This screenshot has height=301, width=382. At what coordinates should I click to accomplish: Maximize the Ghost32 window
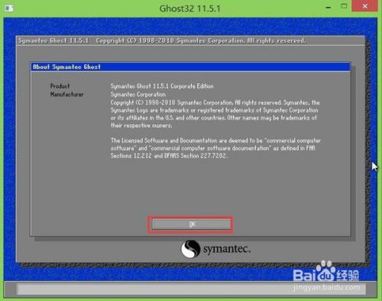click(344, 6)
